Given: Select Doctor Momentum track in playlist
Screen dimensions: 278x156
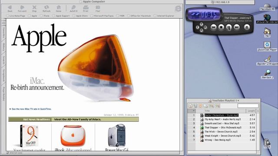Looking at the screenshot, I should [x=222, y=115].
